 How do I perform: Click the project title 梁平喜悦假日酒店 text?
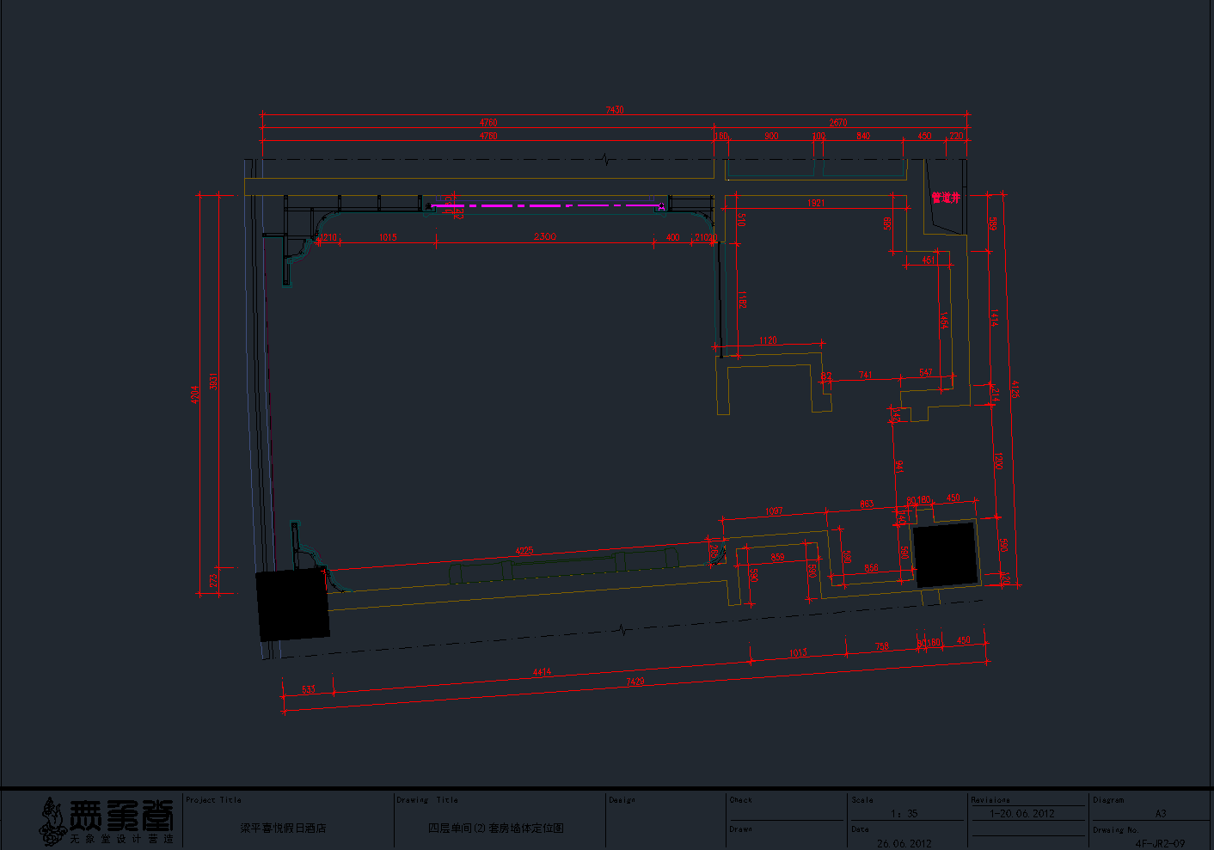(283, 829)
